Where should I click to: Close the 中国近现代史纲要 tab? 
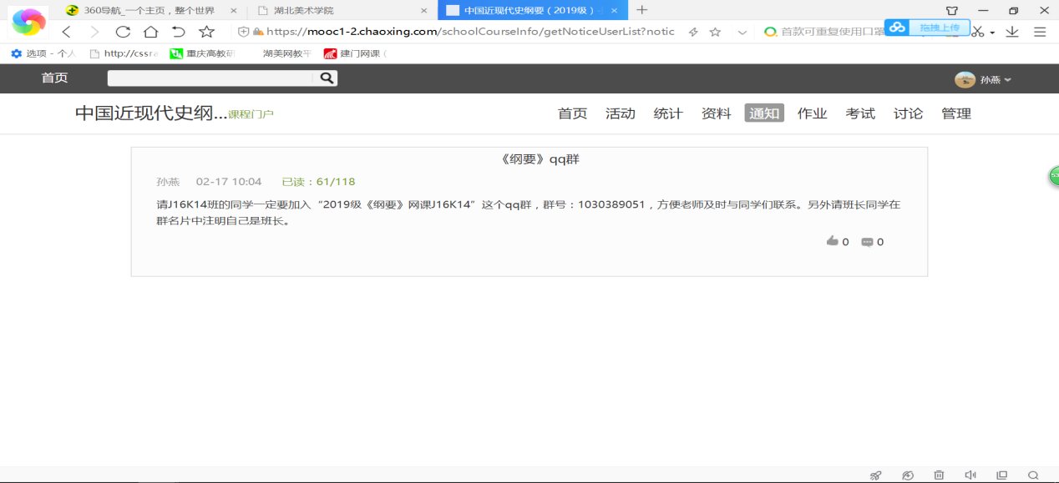coord(616,10)
